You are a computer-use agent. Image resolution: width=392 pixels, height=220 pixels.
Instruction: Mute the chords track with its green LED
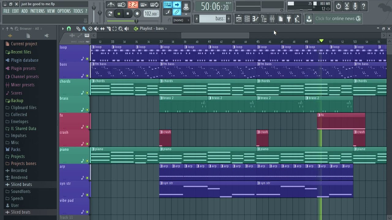[x=87, y=93]
